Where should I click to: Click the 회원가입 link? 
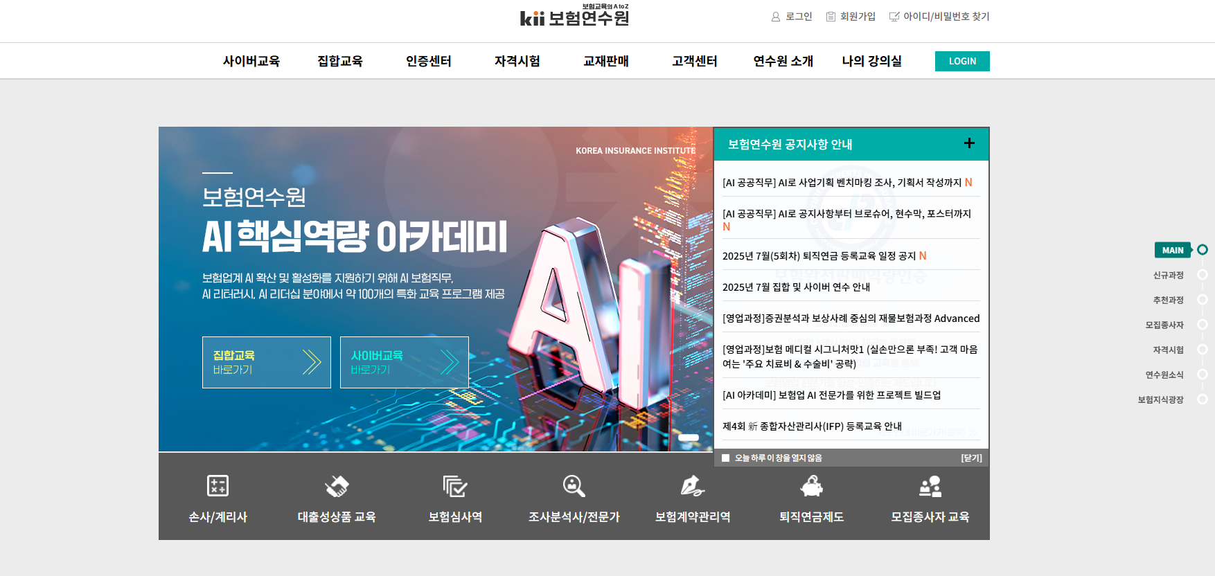click(858, 17)
